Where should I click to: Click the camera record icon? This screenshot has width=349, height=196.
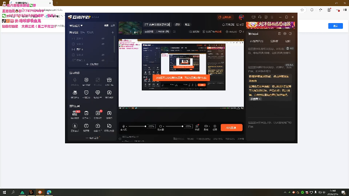click(x=206, y=126)
